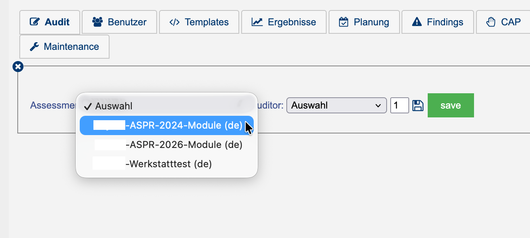Click the green save button
This screenshot has height=238, width=530.
[451, 105]
